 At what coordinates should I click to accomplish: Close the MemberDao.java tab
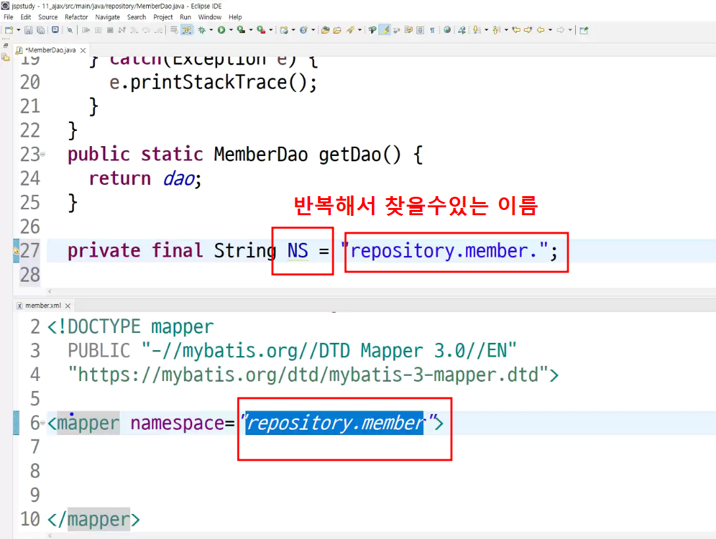point(83,50)
